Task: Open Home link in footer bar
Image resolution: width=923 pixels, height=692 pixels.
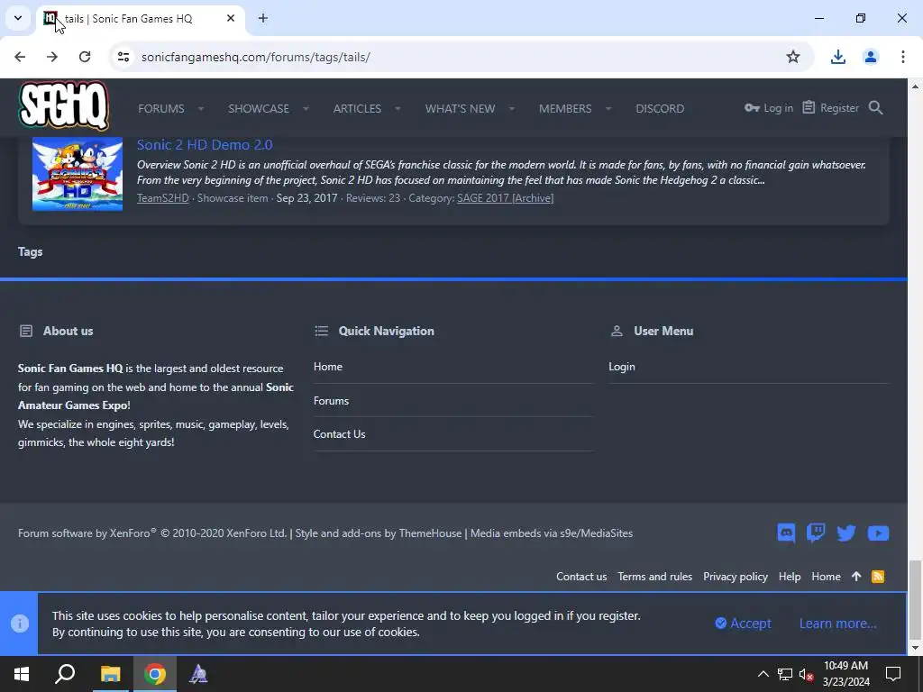Action: (826, 577)
